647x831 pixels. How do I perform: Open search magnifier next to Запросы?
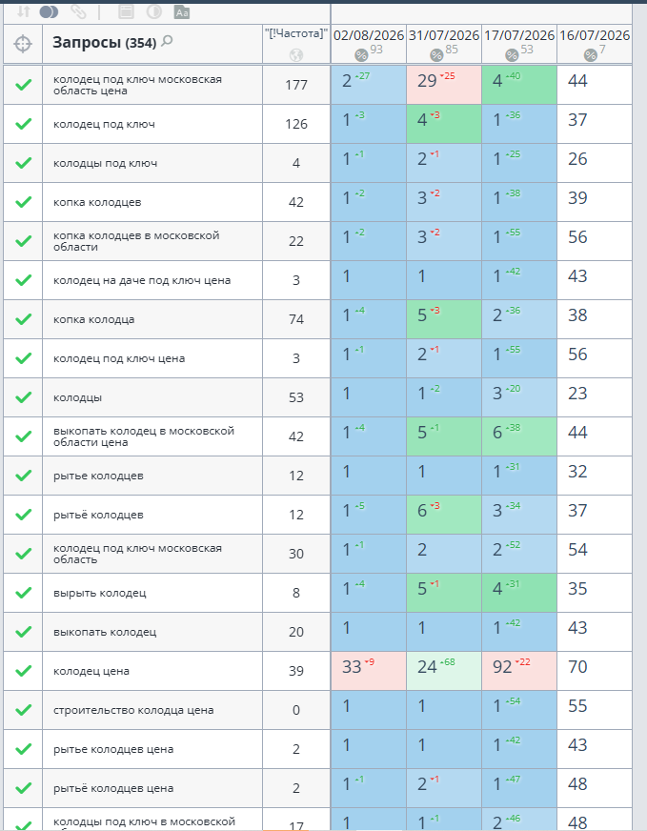pyautogui.click(x=167, y=41)
